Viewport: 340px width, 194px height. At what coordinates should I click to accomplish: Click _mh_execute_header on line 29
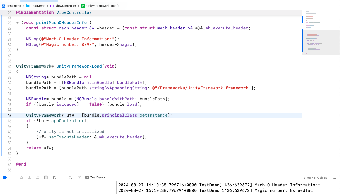(x=226, y=28)
